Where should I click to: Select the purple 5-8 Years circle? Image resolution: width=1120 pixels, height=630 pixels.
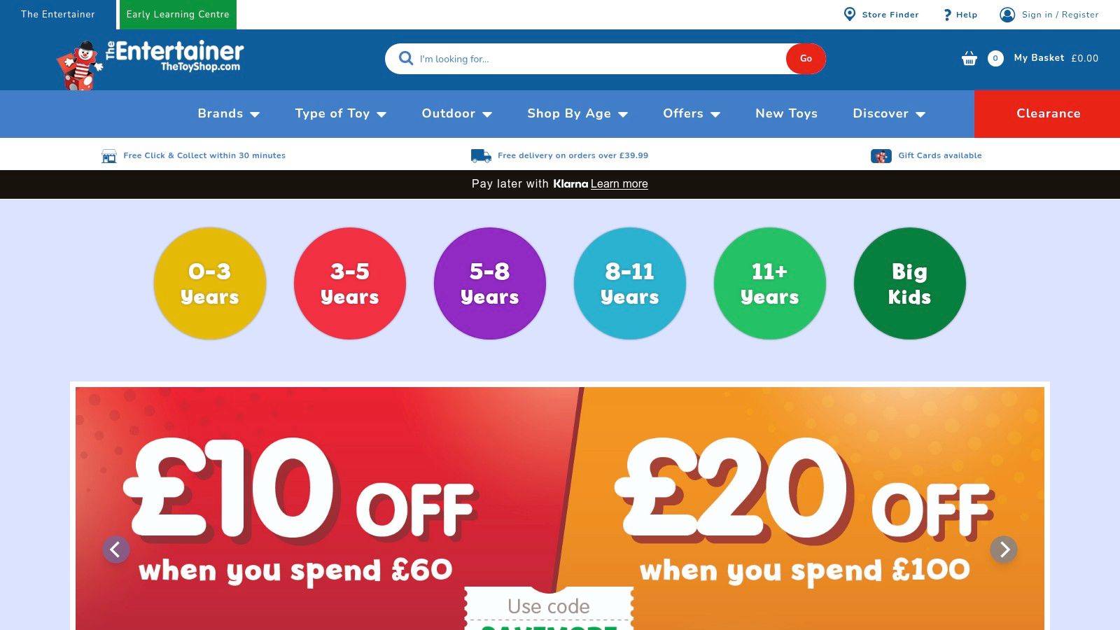(x=490, y=283)
